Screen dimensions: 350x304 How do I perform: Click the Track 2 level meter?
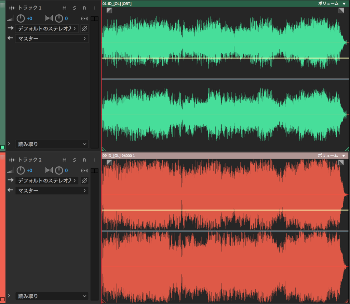coord(95,234)
